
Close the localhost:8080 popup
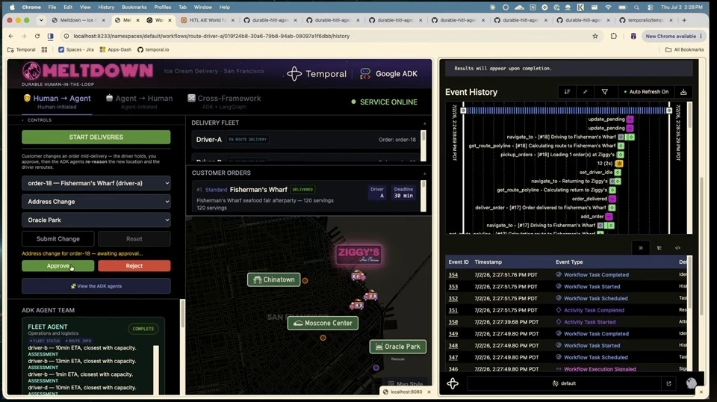pyautogui.click(x=429, y=392)
